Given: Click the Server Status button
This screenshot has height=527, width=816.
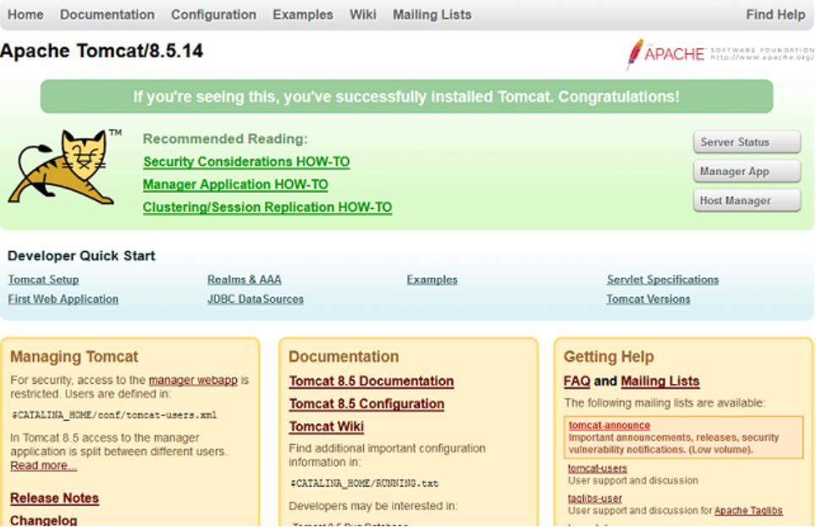Looking at the screenshot, I should pos(747,142).
